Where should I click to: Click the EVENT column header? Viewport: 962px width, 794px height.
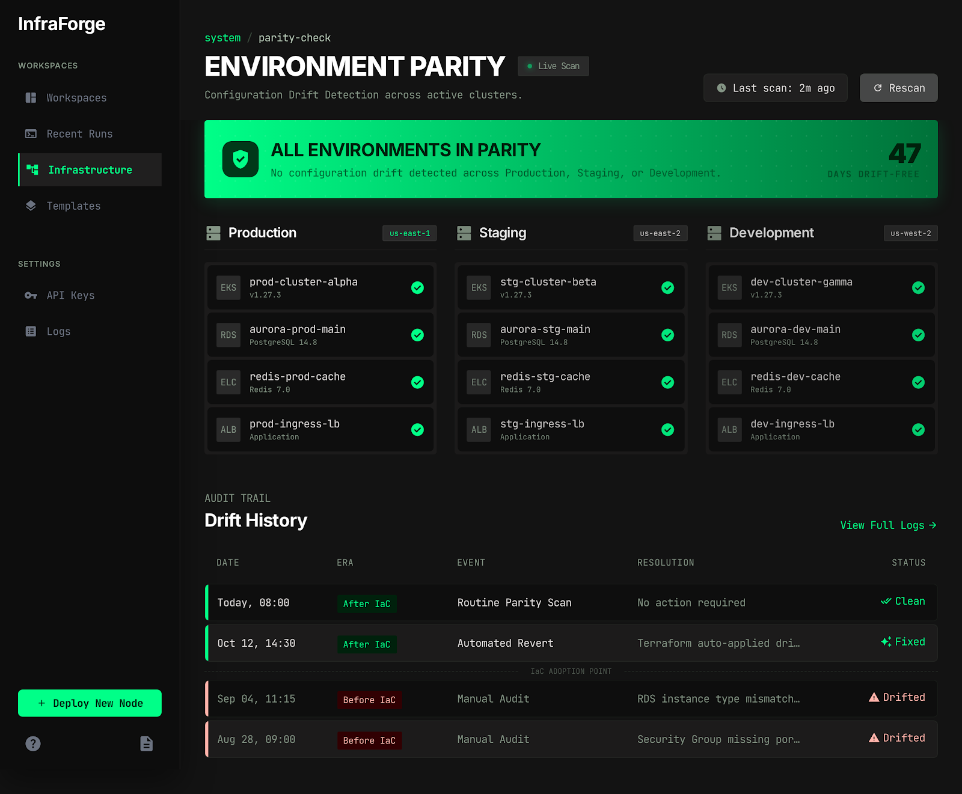coord(471,563)
